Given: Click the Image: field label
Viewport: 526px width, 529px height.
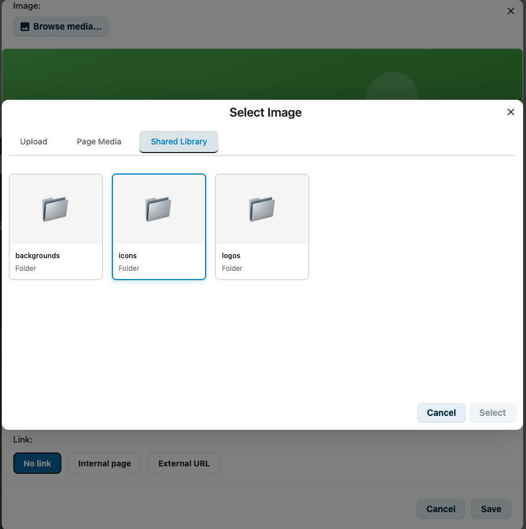Looking at the screenshot, I should 27,6.
